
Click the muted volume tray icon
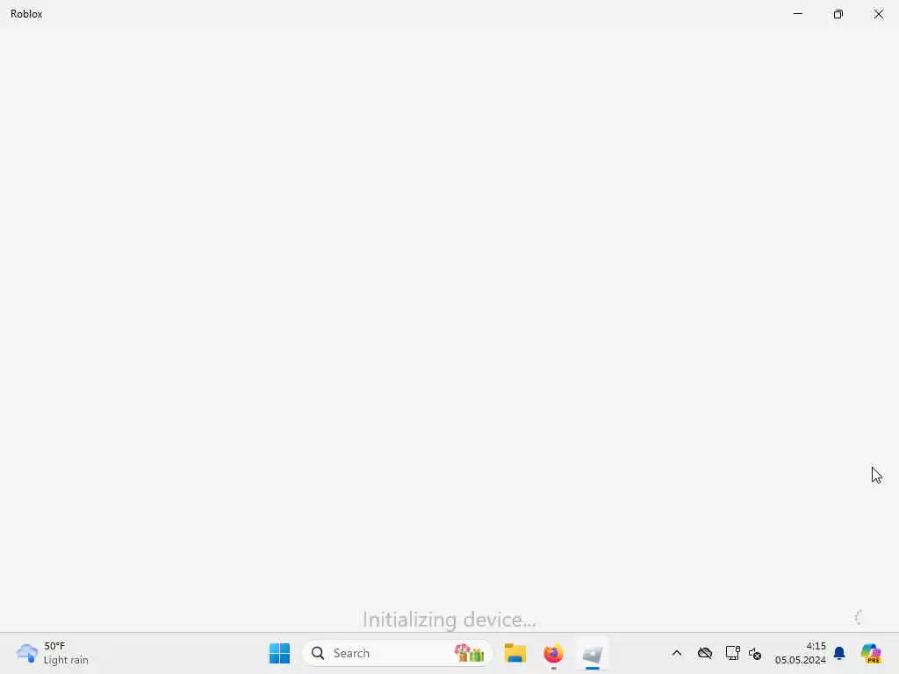pyautogui.click(x=755, y=654)
